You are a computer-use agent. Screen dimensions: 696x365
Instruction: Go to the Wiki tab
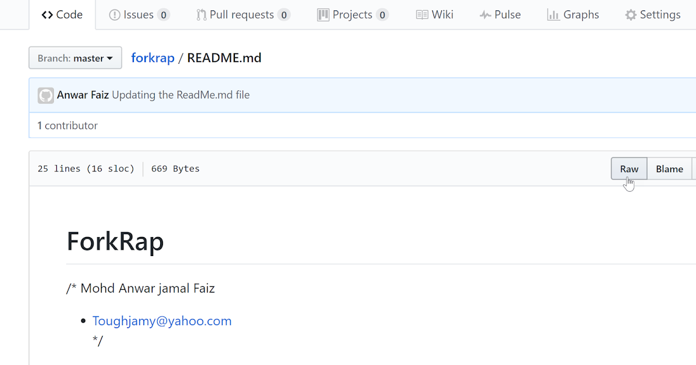(443, 15)
